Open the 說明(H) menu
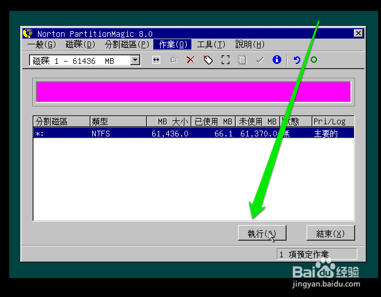The image size is (381, 297). pos(250,44)
